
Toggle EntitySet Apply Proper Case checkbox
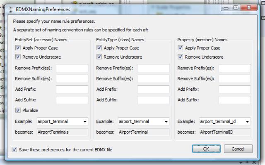pyautogui.click(x=18, y=48)
